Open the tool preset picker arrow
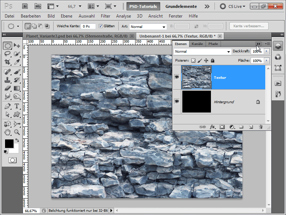Image resolution: width=286 pixels, height=215 pixels. click(x=18, y=26)
